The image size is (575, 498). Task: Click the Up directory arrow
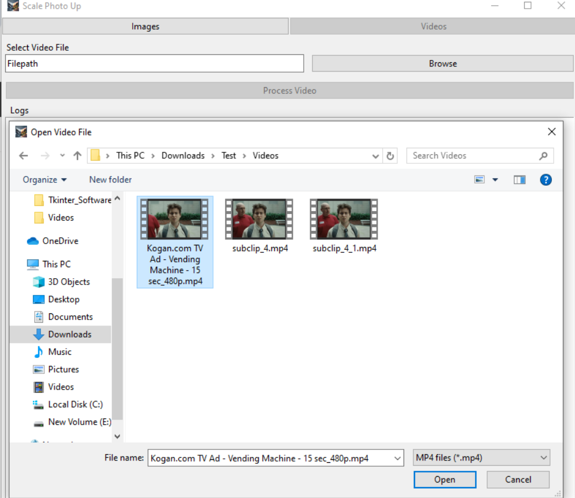click(x=77, y=156)
